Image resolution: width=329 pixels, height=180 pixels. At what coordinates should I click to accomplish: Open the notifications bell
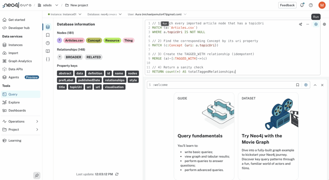(x=302, y=5)
